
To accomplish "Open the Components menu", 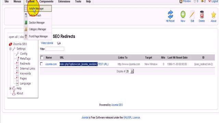I will 47,1.
